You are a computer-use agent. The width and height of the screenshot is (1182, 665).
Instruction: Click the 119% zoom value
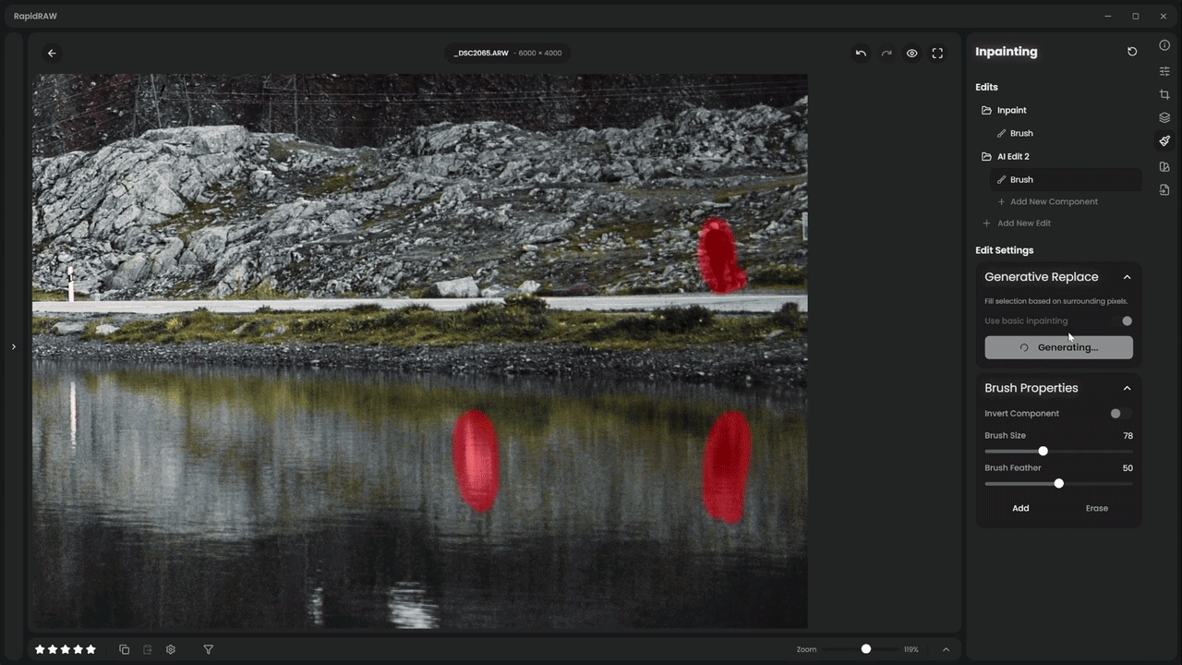911,649
